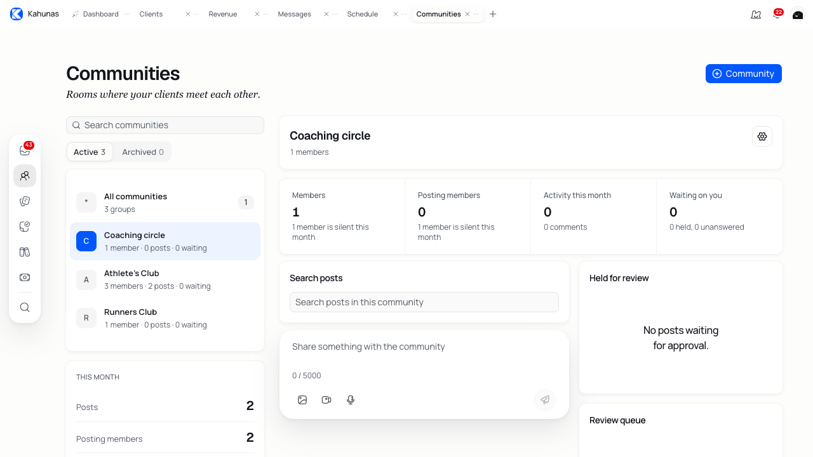Add a video to the post
Screen dimensions: 813x457
coord(326,400)
